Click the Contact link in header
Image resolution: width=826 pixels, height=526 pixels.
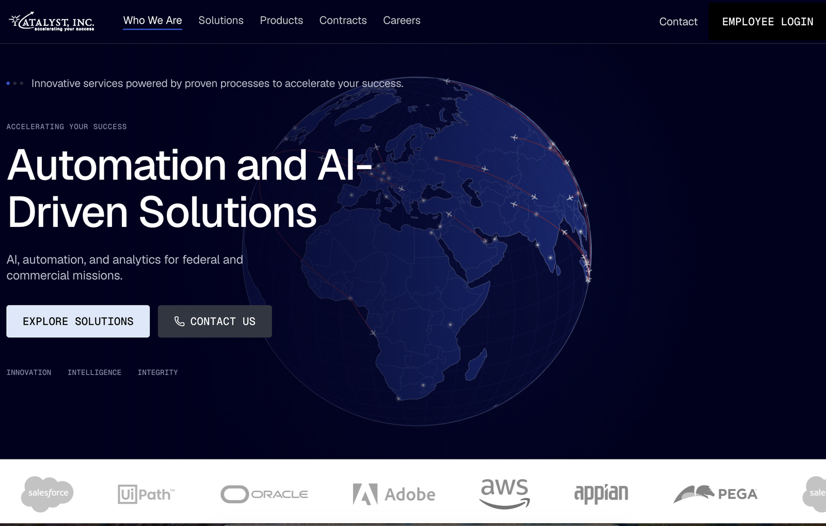(678, 22)
